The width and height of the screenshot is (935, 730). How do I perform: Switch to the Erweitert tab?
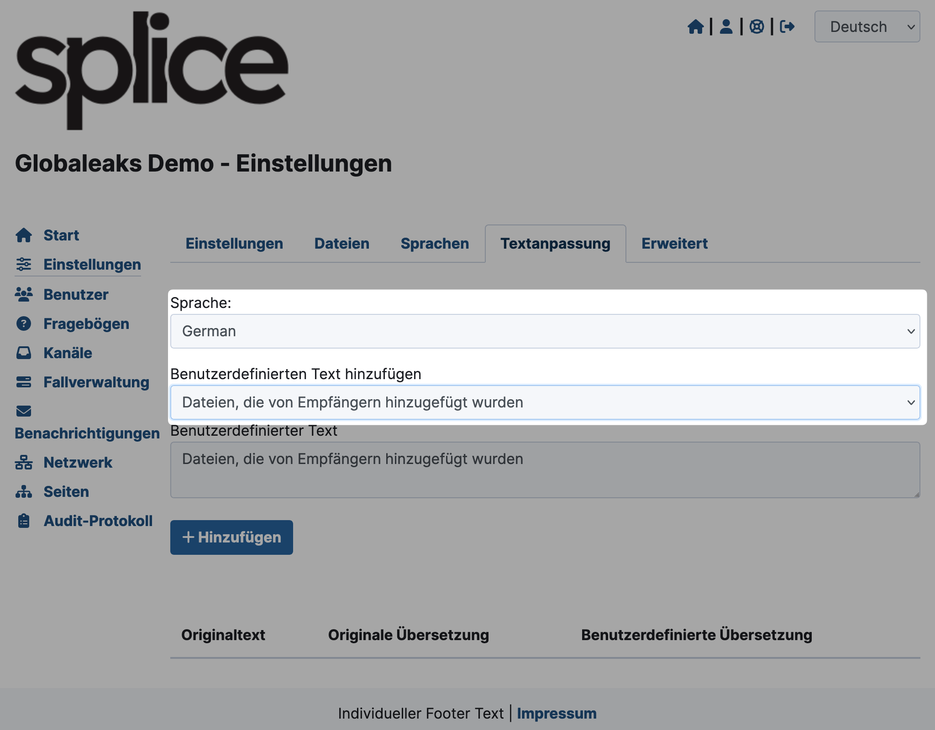click(674, 244)
